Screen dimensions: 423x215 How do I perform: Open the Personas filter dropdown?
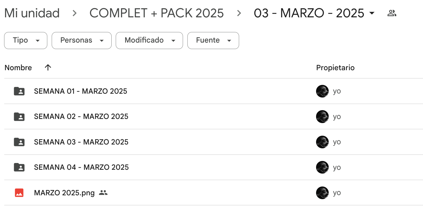81,40
